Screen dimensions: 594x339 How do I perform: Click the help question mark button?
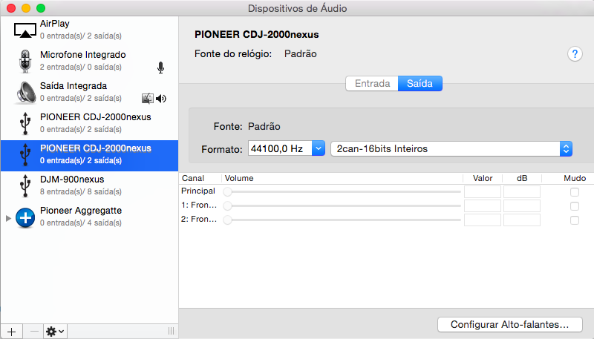(x=575, y=53)
